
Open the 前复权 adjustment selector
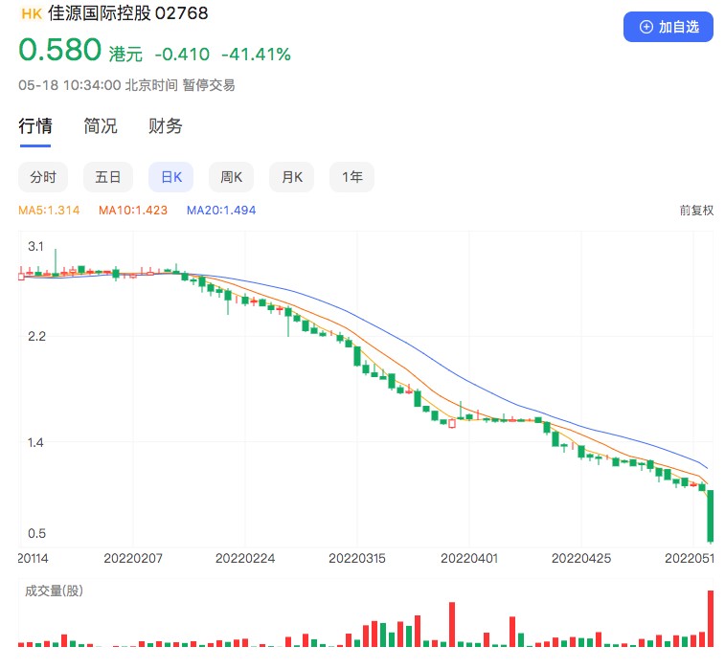(x=696, y=211)
